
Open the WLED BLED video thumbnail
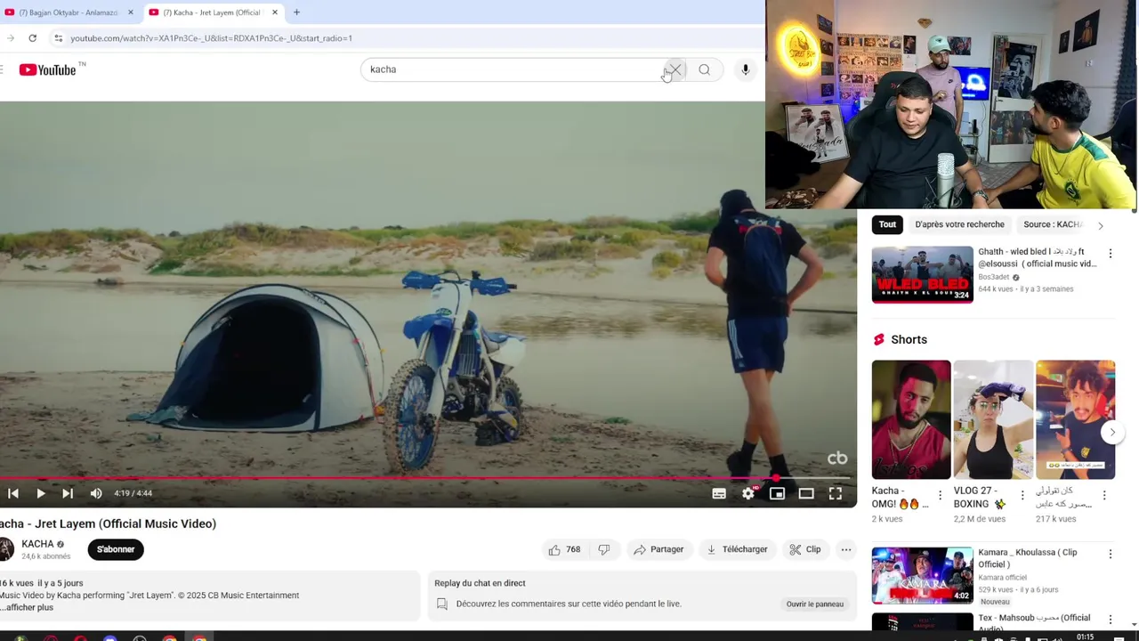922,274
